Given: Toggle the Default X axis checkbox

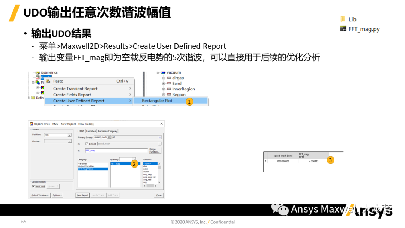Looking at the screenshot, I should [x=87, y=144].
